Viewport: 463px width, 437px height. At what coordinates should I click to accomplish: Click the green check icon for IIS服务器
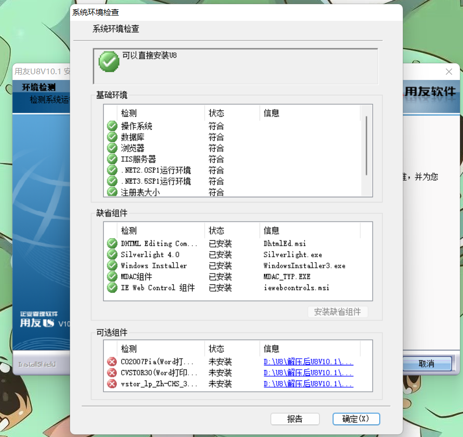point(112,159)
